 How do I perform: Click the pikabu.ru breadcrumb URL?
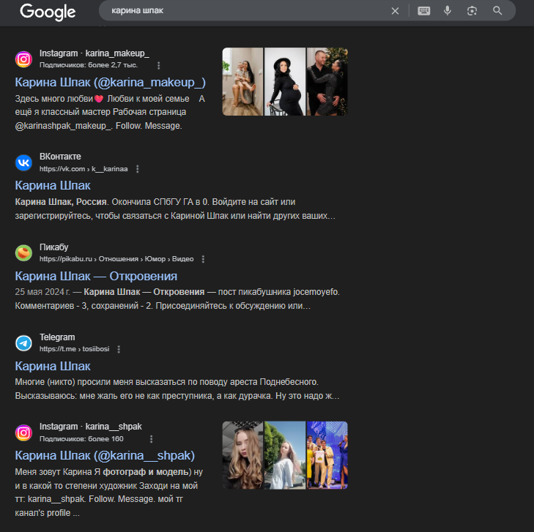pyautogui.click(x=116, y=259)
